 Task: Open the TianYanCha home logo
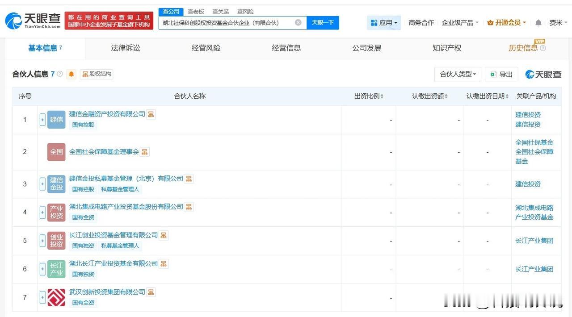33,21
